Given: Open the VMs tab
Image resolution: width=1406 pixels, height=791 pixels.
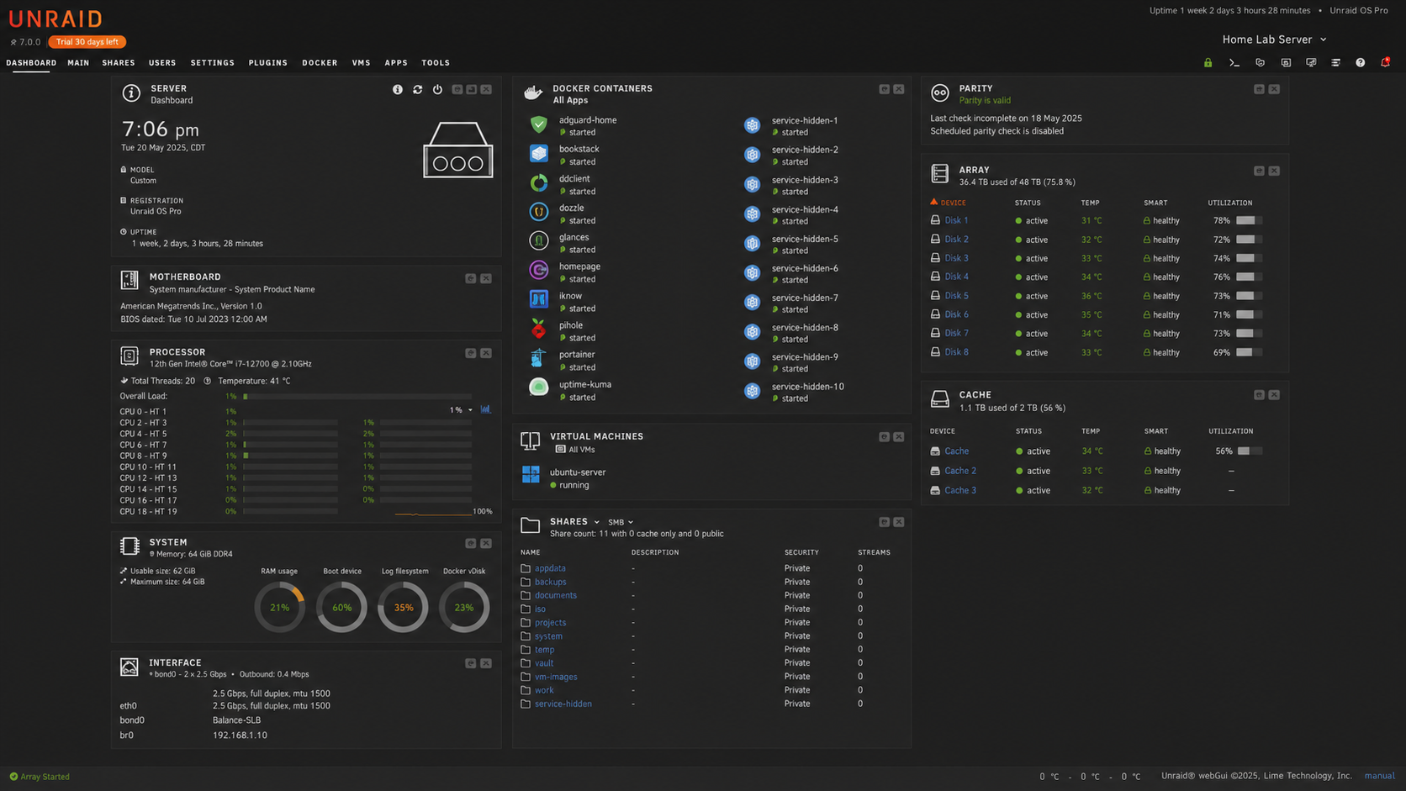Looking at the screenshot, I should pos(361,63).
